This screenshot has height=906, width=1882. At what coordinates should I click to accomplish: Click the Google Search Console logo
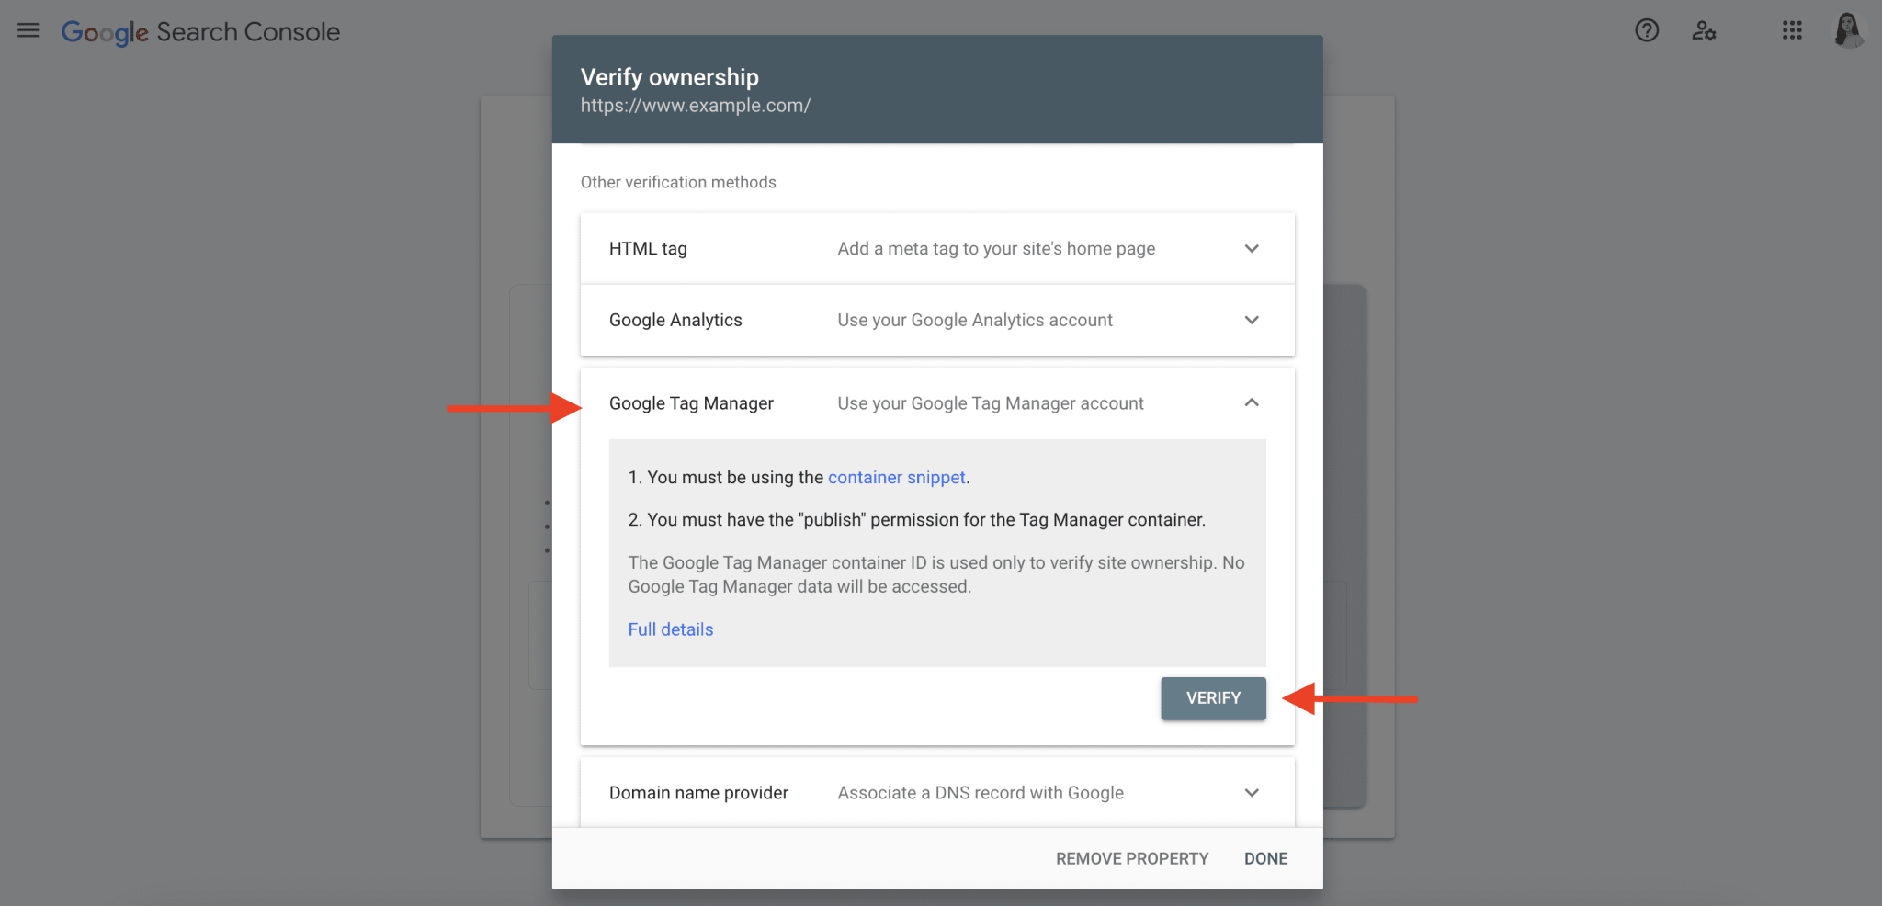pos(200,30)
